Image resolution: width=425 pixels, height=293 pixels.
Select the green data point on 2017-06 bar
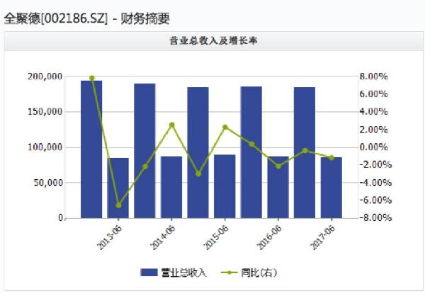click(x=331, y=157)
